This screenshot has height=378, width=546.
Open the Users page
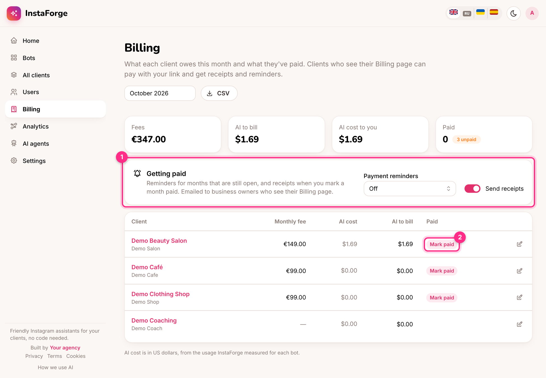pos(55,92)
